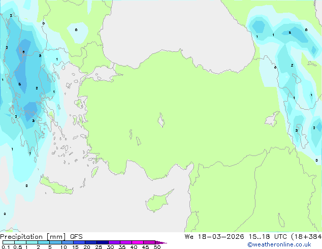The width and height of the screenshot is (322, 249).
Task: Click the '45' legend scale label
Action: click(x=145, y=247)
